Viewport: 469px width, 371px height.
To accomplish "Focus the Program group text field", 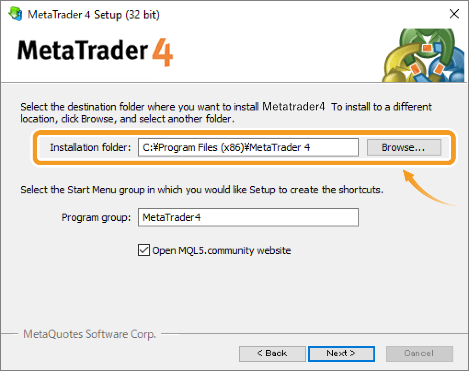I will tap(248, 217).
